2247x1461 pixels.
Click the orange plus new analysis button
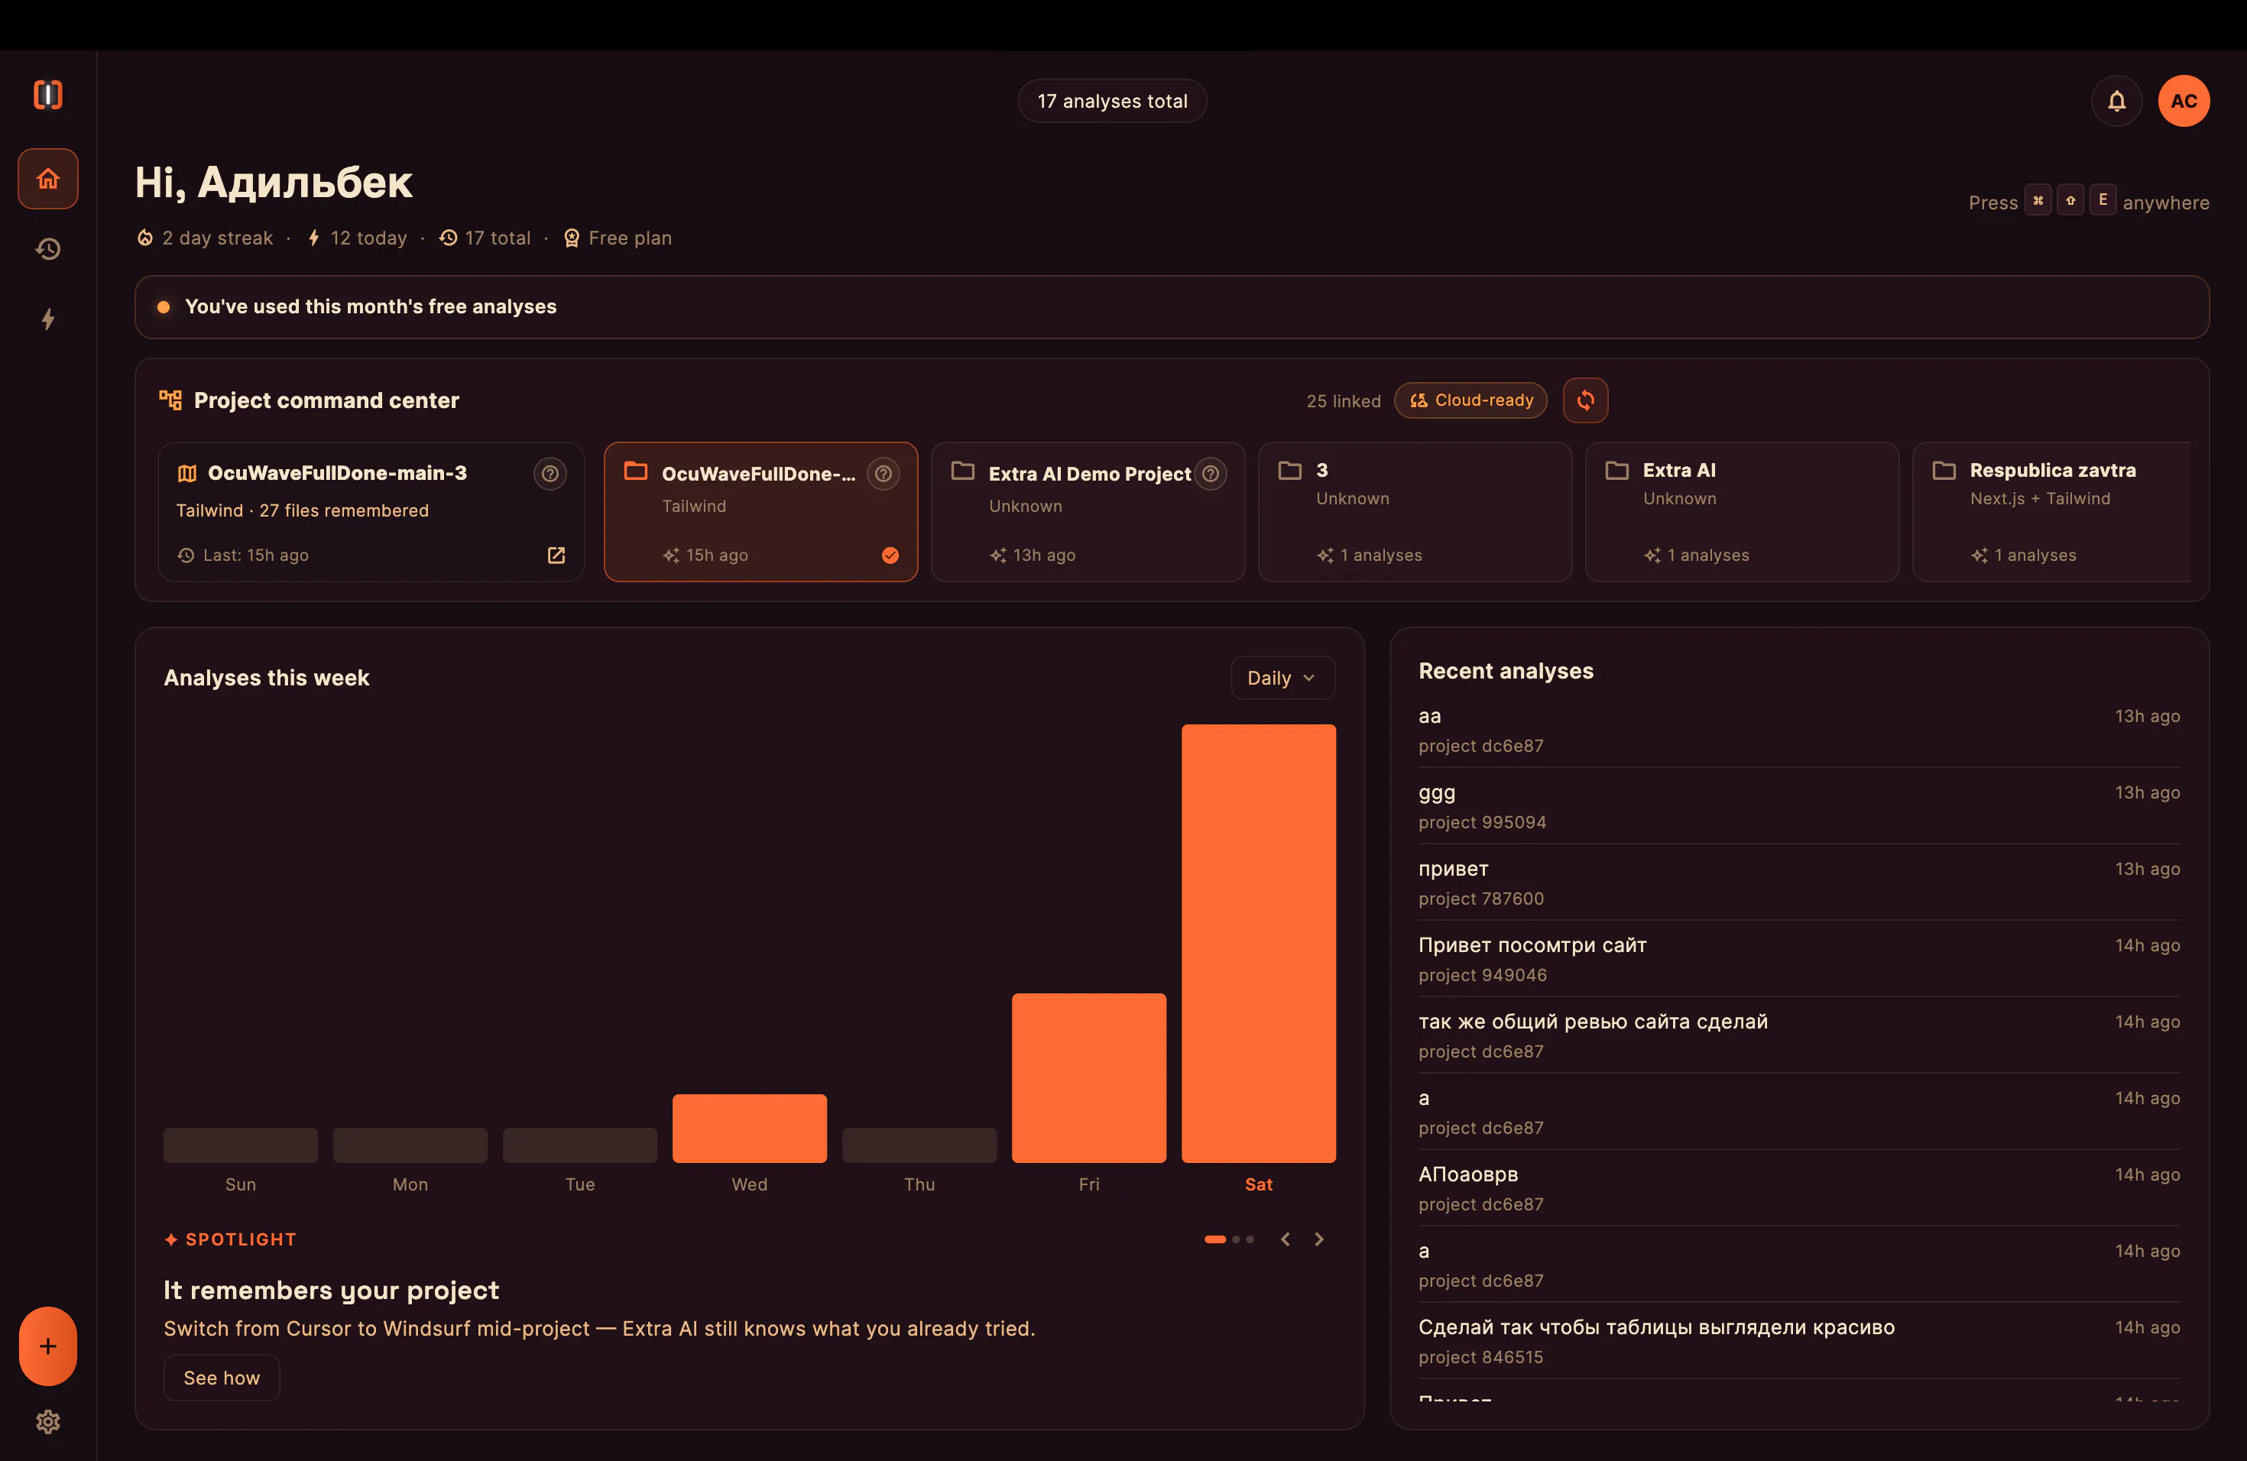(x=48, y=1346)
